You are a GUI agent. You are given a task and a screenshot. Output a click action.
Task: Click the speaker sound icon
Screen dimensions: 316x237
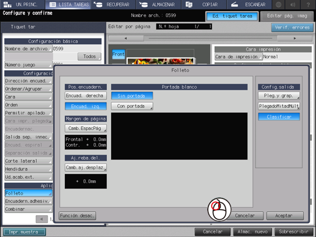point(293,4)
